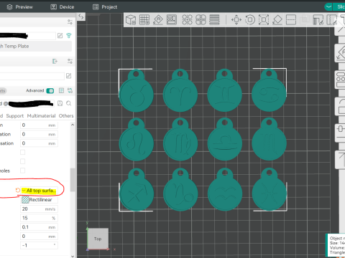Viewport: 345px width, 258px height.
Task: Open printer section settings sliders icon
Action: point(70,22)
